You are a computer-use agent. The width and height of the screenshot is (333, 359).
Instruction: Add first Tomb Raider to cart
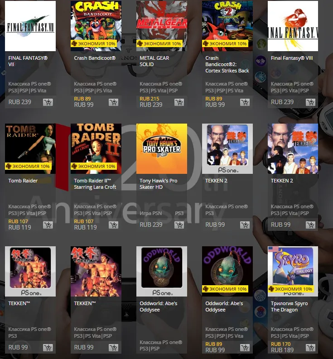(x=48, y=225)
